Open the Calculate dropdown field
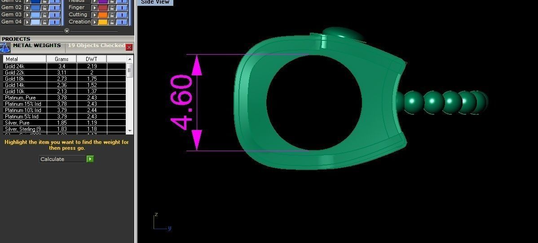Image resolution: width=538 pixels, height=243 pixels. click(62, 159)
